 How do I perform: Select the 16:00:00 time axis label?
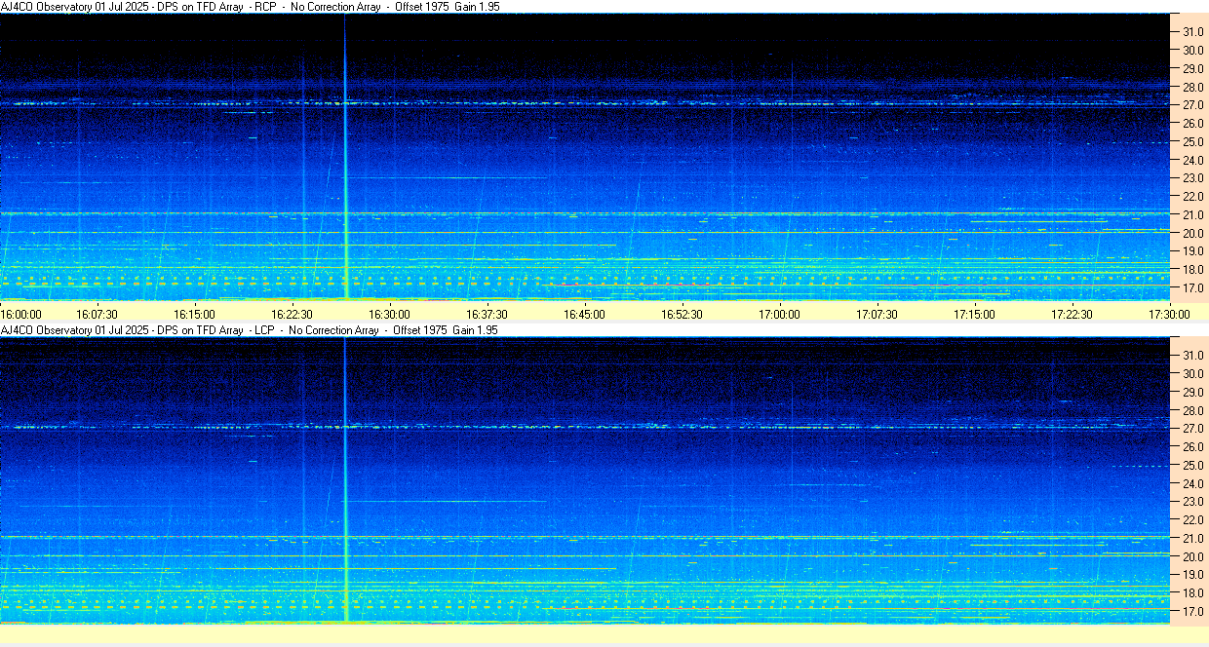(x=21, y=314)
